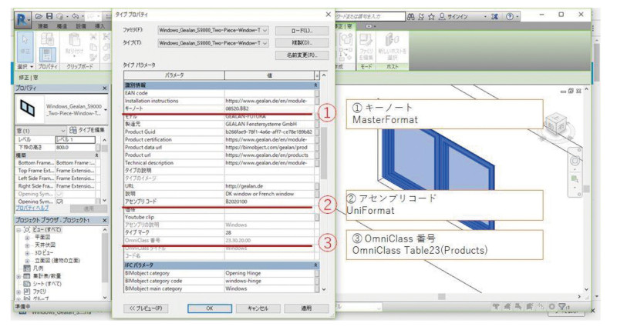Click the Type Properties icon in the ribbon

point(47,38)
